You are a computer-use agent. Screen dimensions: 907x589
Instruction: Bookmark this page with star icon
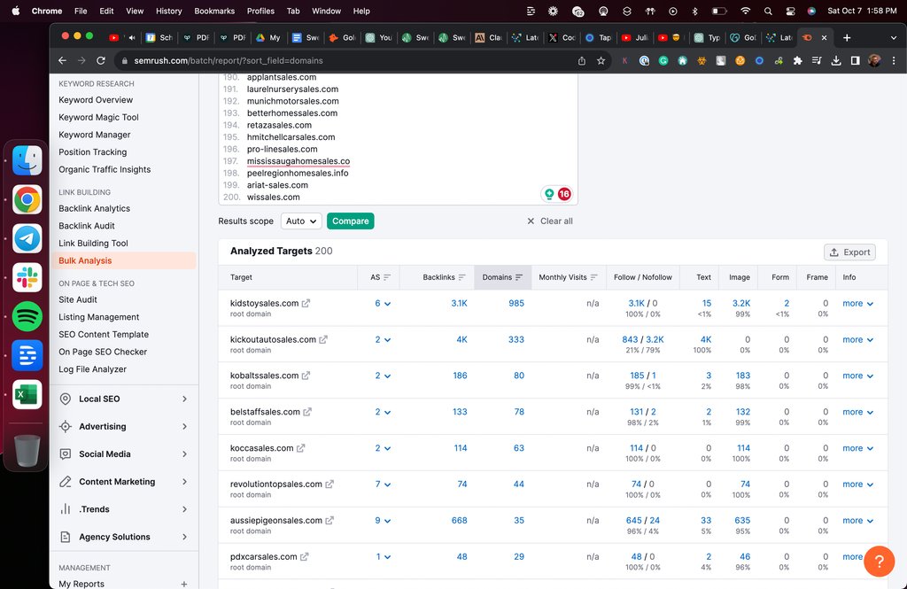click(601, 61)
